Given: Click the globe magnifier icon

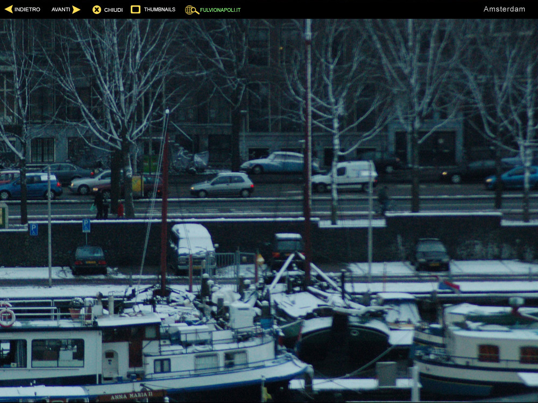Looking at the screenshot, I should [x=192, y=10].
